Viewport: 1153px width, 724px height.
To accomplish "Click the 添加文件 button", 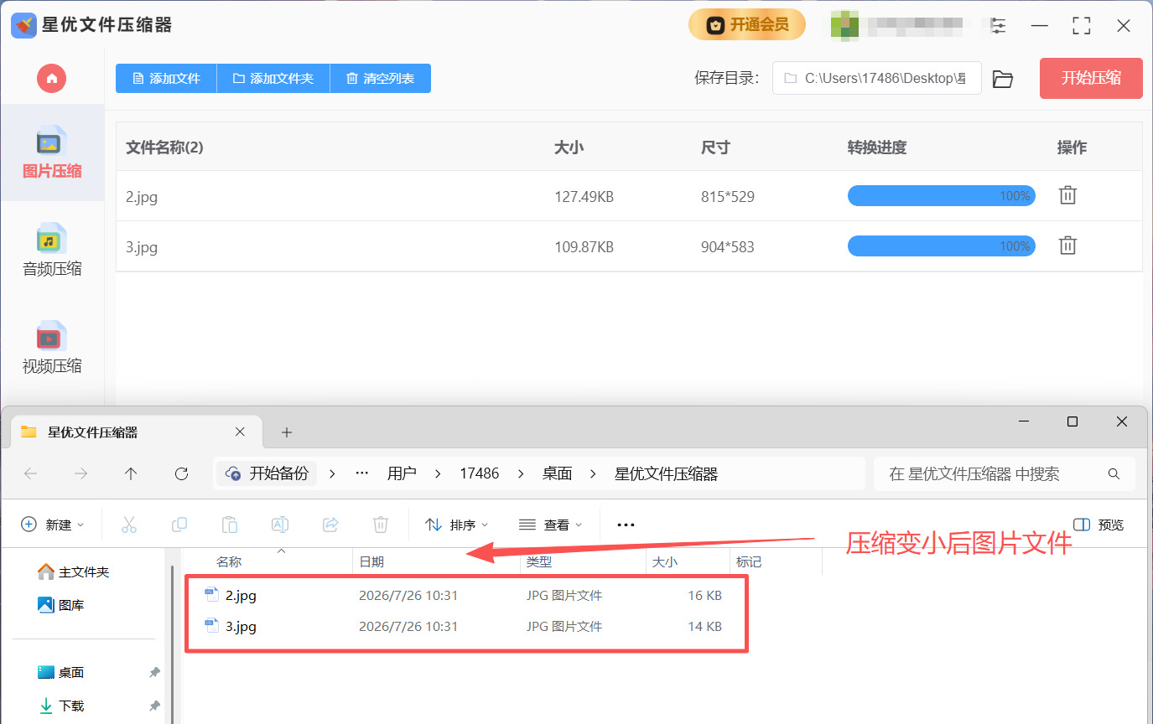I will coord(166,78).
